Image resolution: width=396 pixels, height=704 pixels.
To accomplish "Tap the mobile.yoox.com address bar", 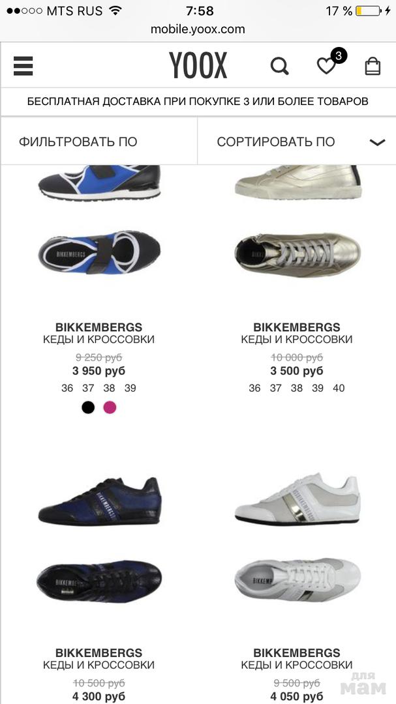I will pos(198,29).
